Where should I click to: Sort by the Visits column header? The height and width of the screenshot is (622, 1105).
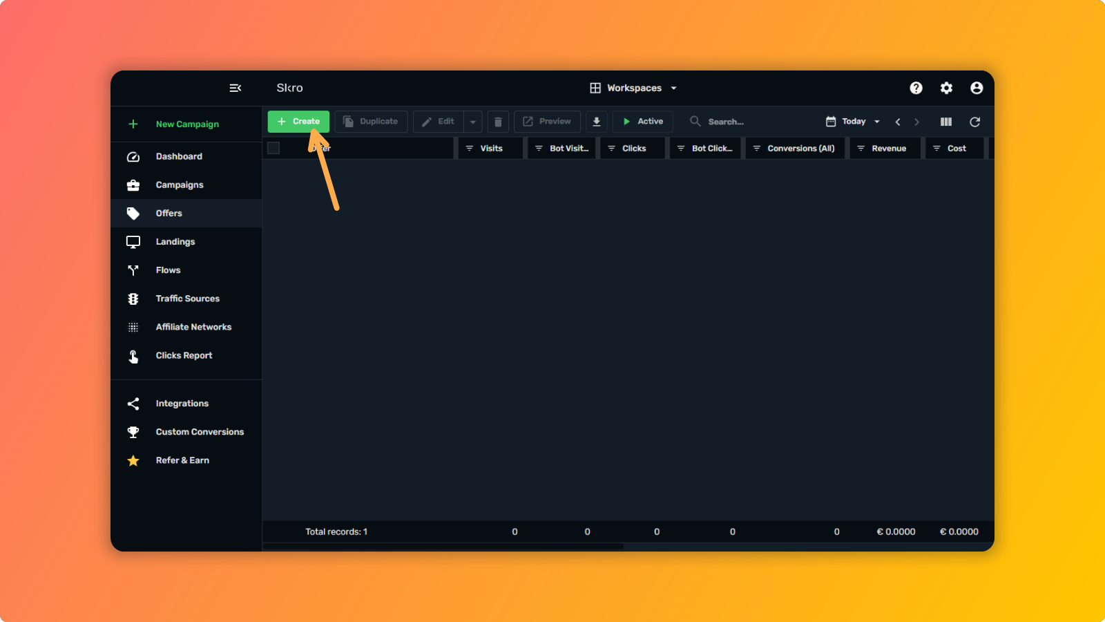coord(490,149)
